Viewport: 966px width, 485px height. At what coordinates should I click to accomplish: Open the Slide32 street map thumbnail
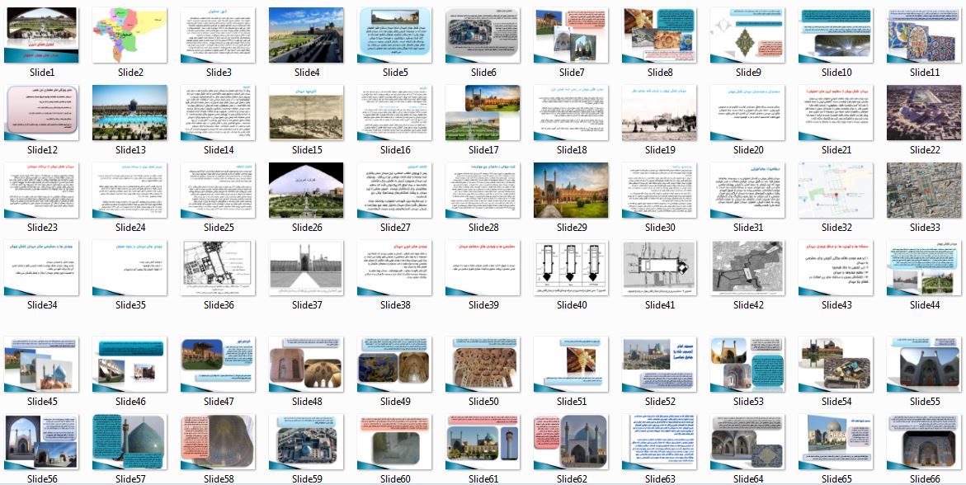pos(836,191)
